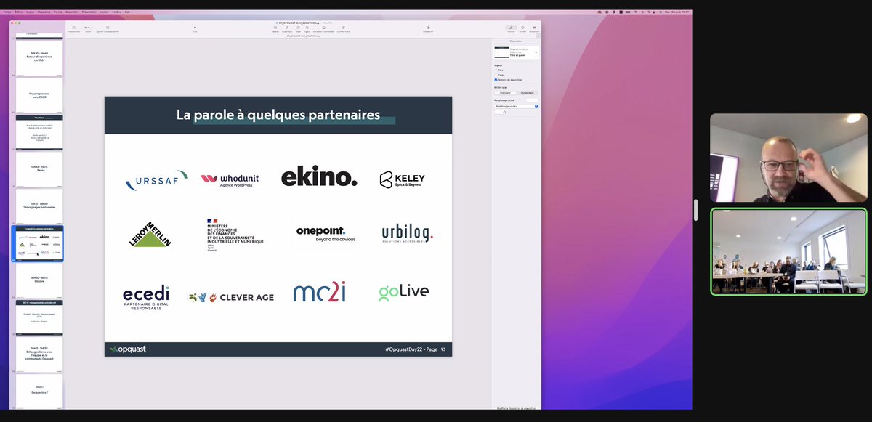Enable the Corps checkbox in Aspect
Viewport: 872px width, 422px height.
(x=496, y=75)
